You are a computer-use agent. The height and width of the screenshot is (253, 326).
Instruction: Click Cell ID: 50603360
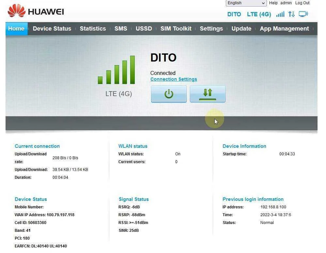tap(31, 223)
